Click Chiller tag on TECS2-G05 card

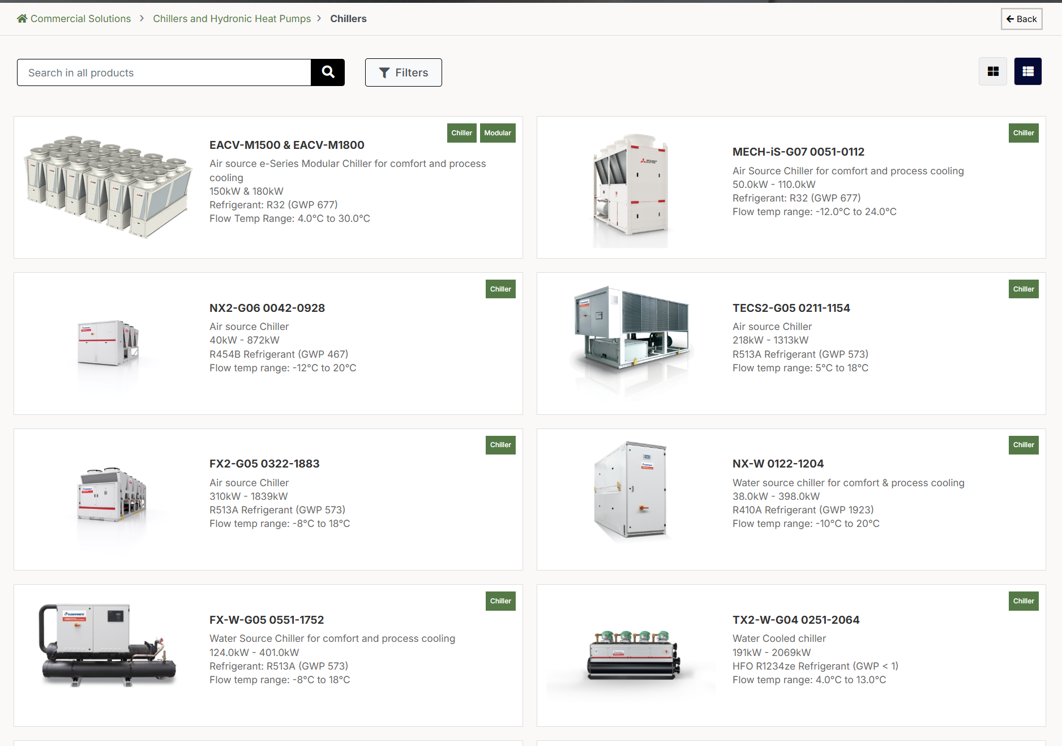pos(1024,289)
